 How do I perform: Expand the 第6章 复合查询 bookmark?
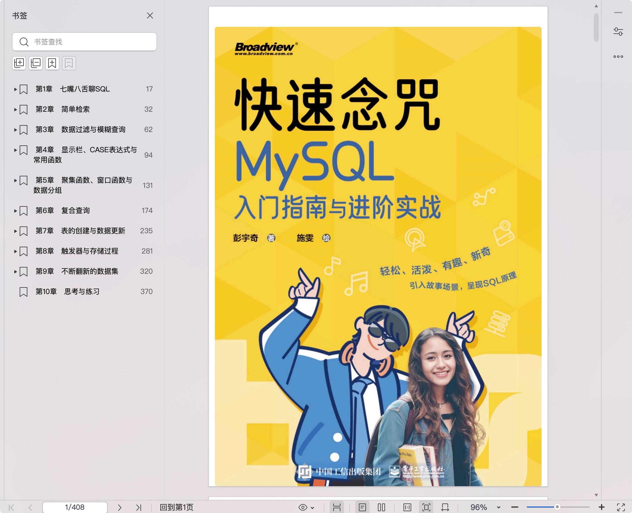[15, 211]
